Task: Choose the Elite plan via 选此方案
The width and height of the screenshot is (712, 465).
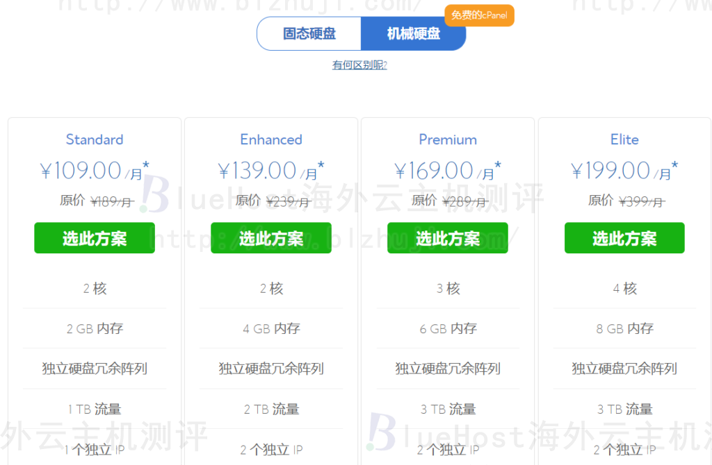Action: 624,238
